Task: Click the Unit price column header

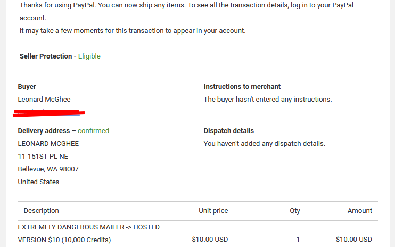Action: pos(213,210)
